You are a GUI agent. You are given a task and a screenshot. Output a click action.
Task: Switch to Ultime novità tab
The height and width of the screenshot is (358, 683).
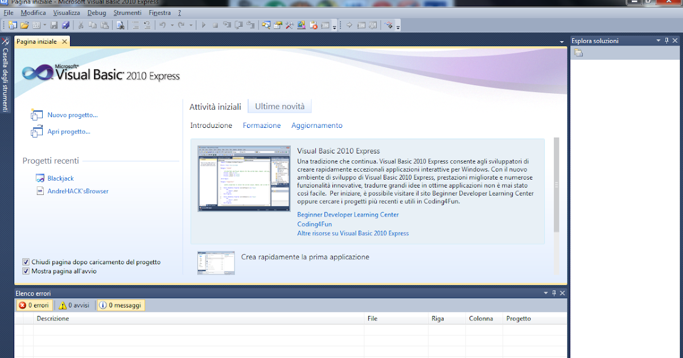tap(280, 106)
